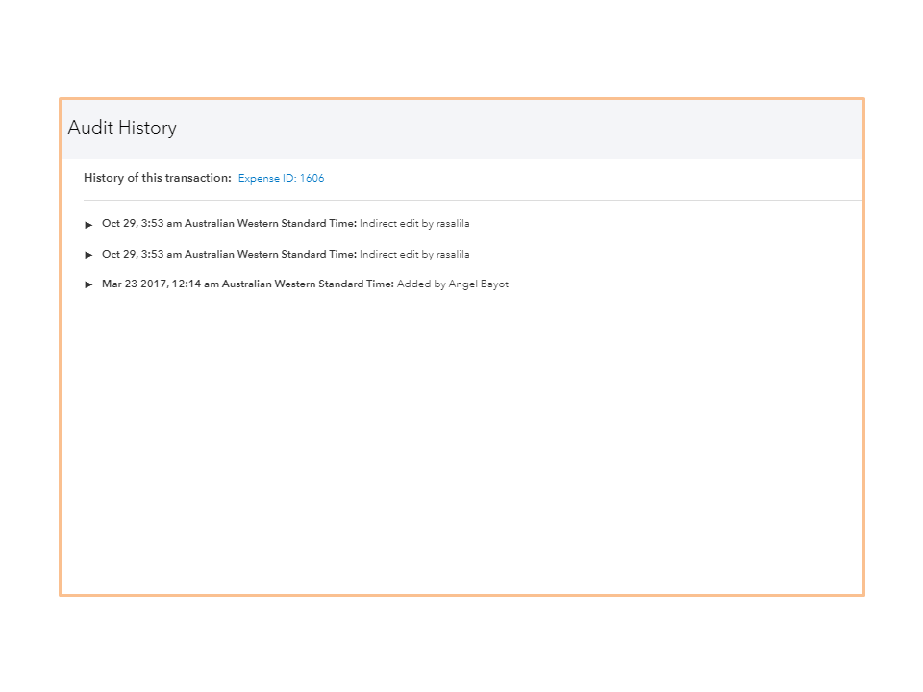The image size is (923, 692).
Task: Select the second Oct 29, 3:53 am timestamp
Action: click(141, 255)
